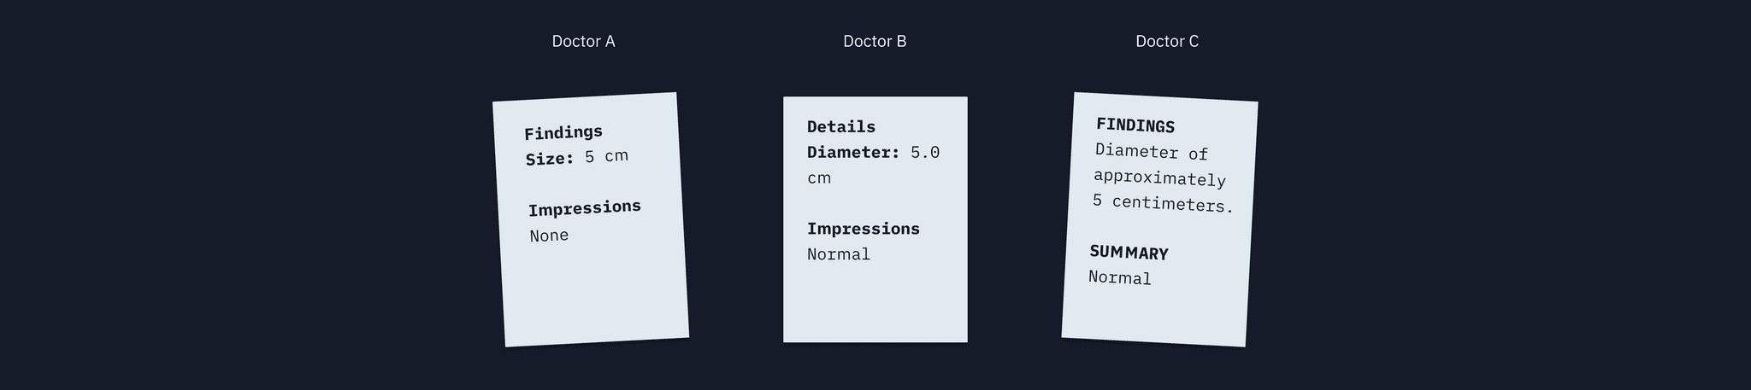Click the FINDINGS heading on Doctor C's card
Viewport: 1751px width, 390px height.
pos(1135,125)
